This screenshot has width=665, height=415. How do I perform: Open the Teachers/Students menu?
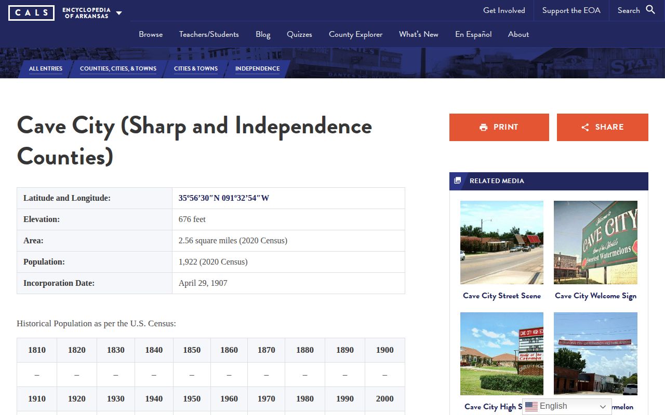click(209, 34)
